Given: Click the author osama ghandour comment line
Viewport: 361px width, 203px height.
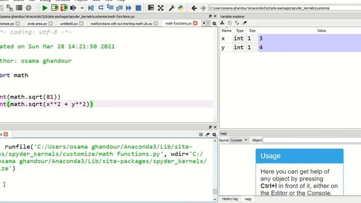Looking at the screenshot, I should coord(36,61).
